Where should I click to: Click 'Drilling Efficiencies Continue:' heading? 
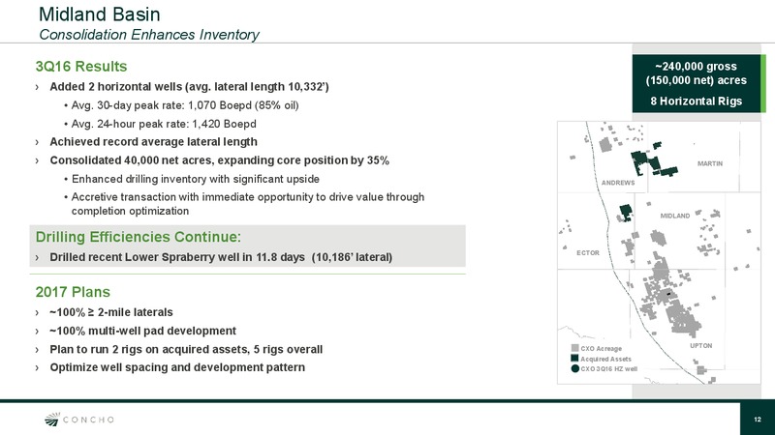click(x=138, y=237)
